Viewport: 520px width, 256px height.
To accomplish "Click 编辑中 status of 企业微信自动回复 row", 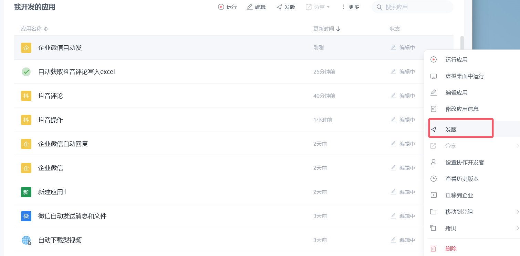I will (407, 144).
